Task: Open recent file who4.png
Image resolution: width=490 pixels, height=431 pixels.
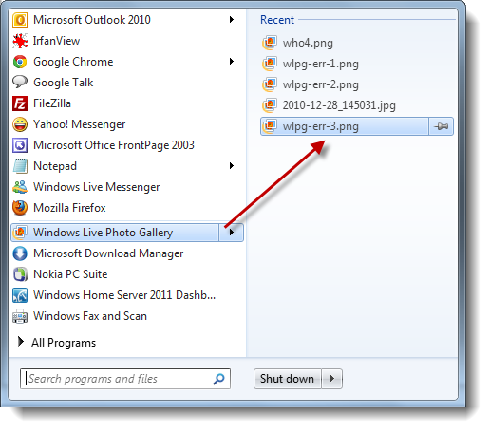Action: (357, 43)
